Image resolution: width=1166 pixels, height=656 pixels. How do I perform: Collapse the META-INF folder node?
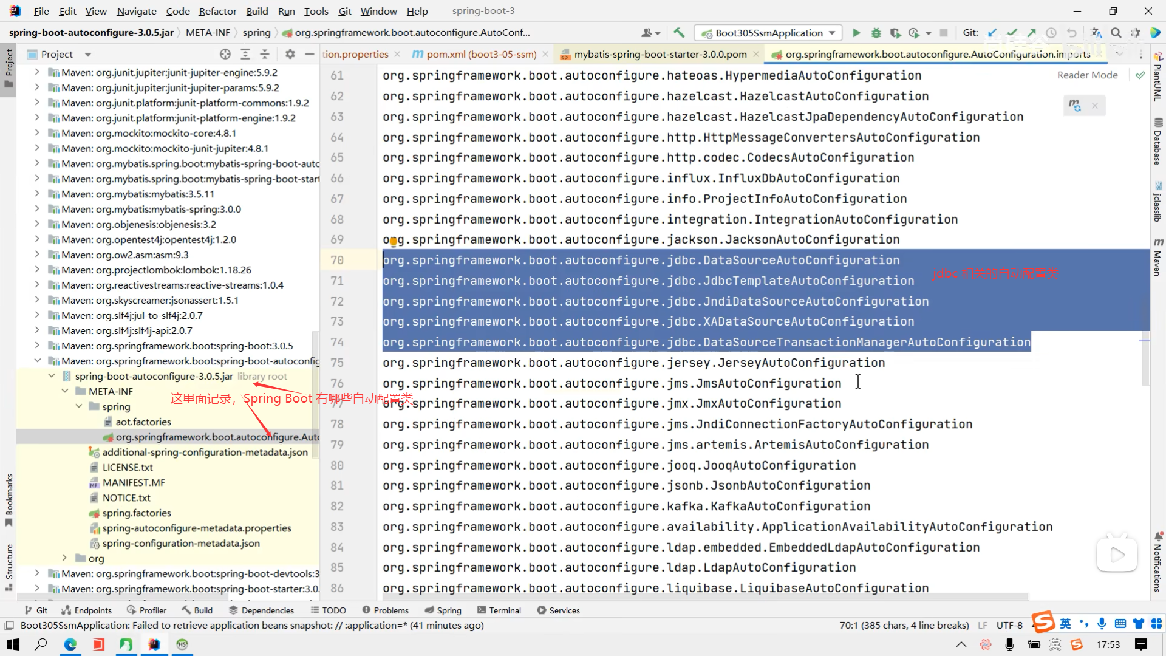pyautogui.click(x=65, y=391)
